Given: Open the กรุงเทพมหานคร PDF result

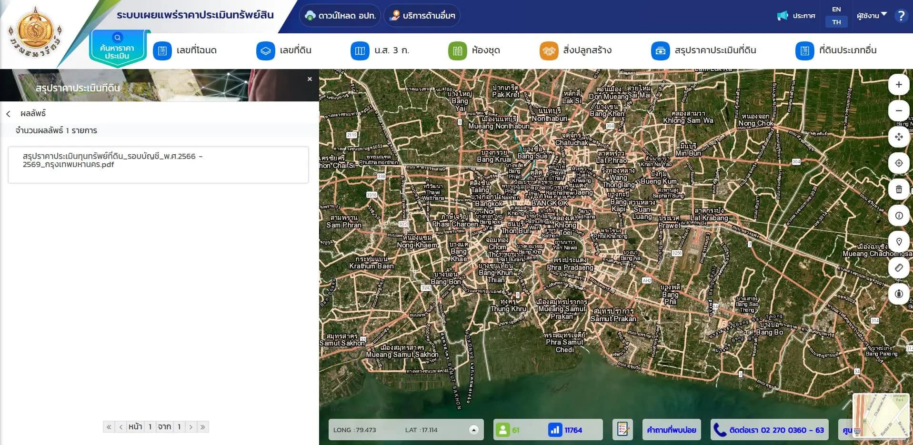Looking at the screenshot, I should (x=158, y=165).
